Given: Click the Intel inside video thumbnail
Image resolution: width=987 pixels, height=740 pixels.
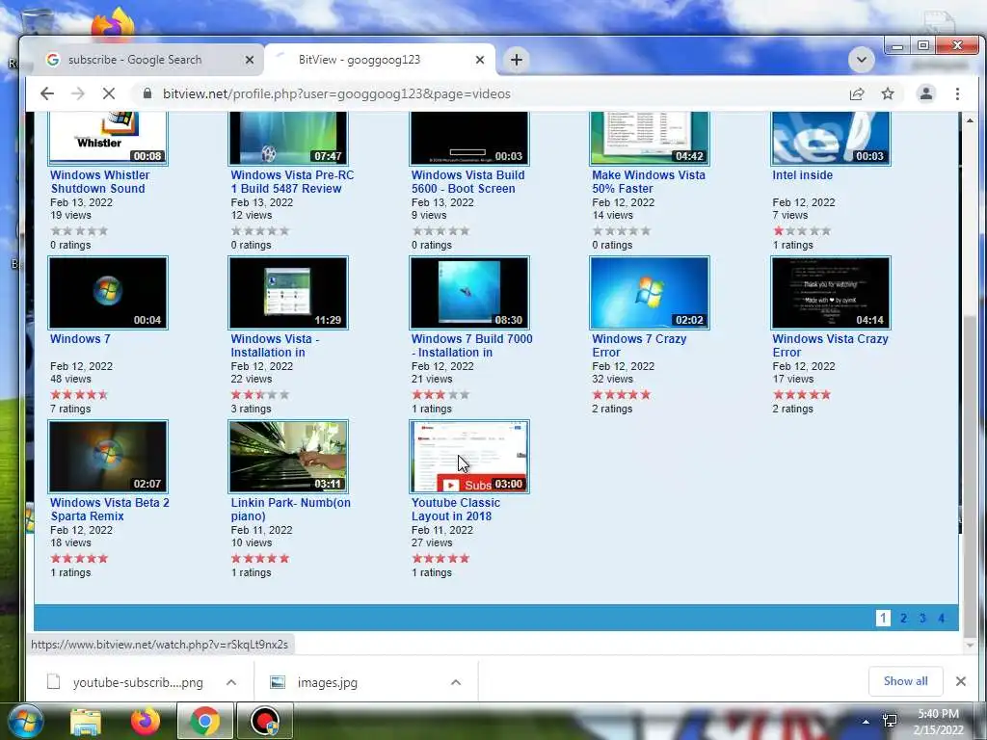Looking at the screenshot, I should tap(831, 139).
